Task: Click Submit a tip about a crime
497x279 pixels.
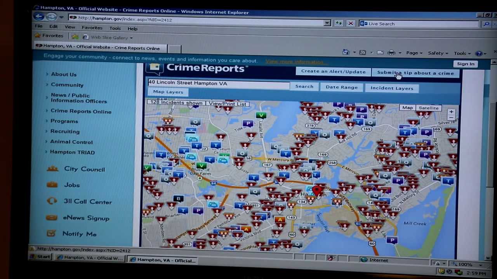Action: [x=415, y=73]
